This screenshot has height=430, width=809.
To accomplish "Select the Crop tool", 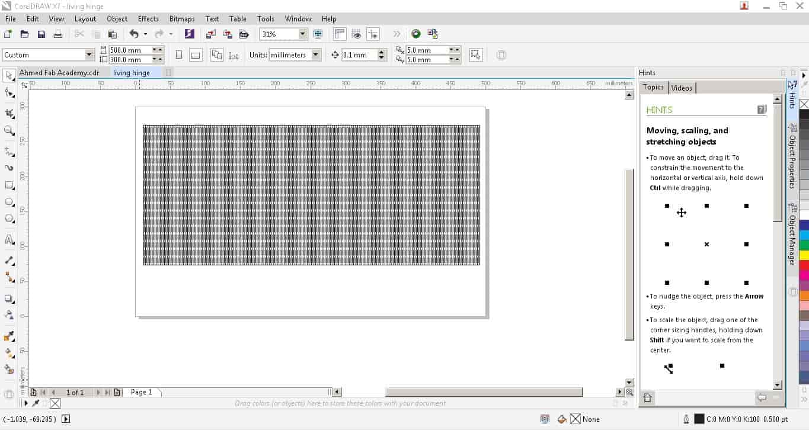I will click(9, 112).
